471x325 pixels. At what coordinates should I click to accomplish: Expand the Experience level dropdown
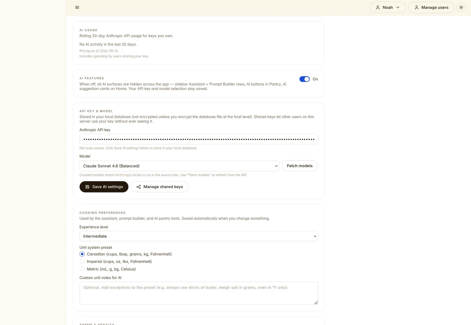198,236
